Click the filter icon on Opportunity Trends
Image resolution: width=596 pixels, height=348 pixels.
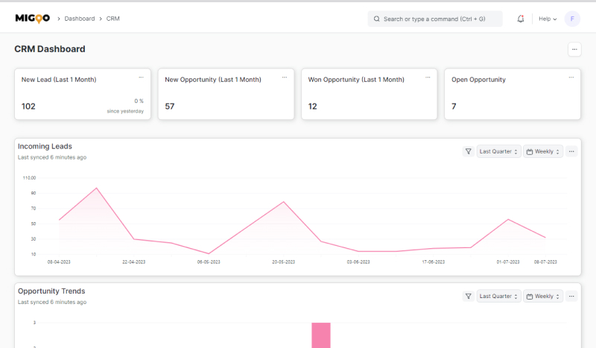click(x=468, y=296)
